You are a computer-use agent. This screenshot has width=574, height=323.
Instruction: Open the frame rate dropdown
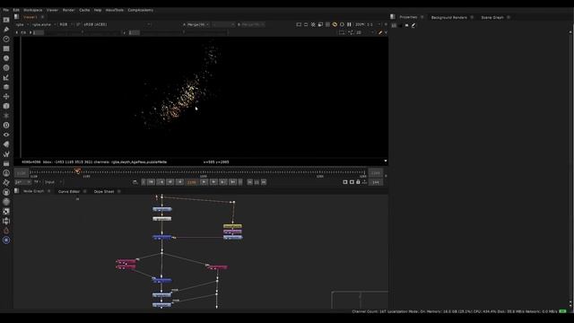pyautogui.click(x=22, y=182)
